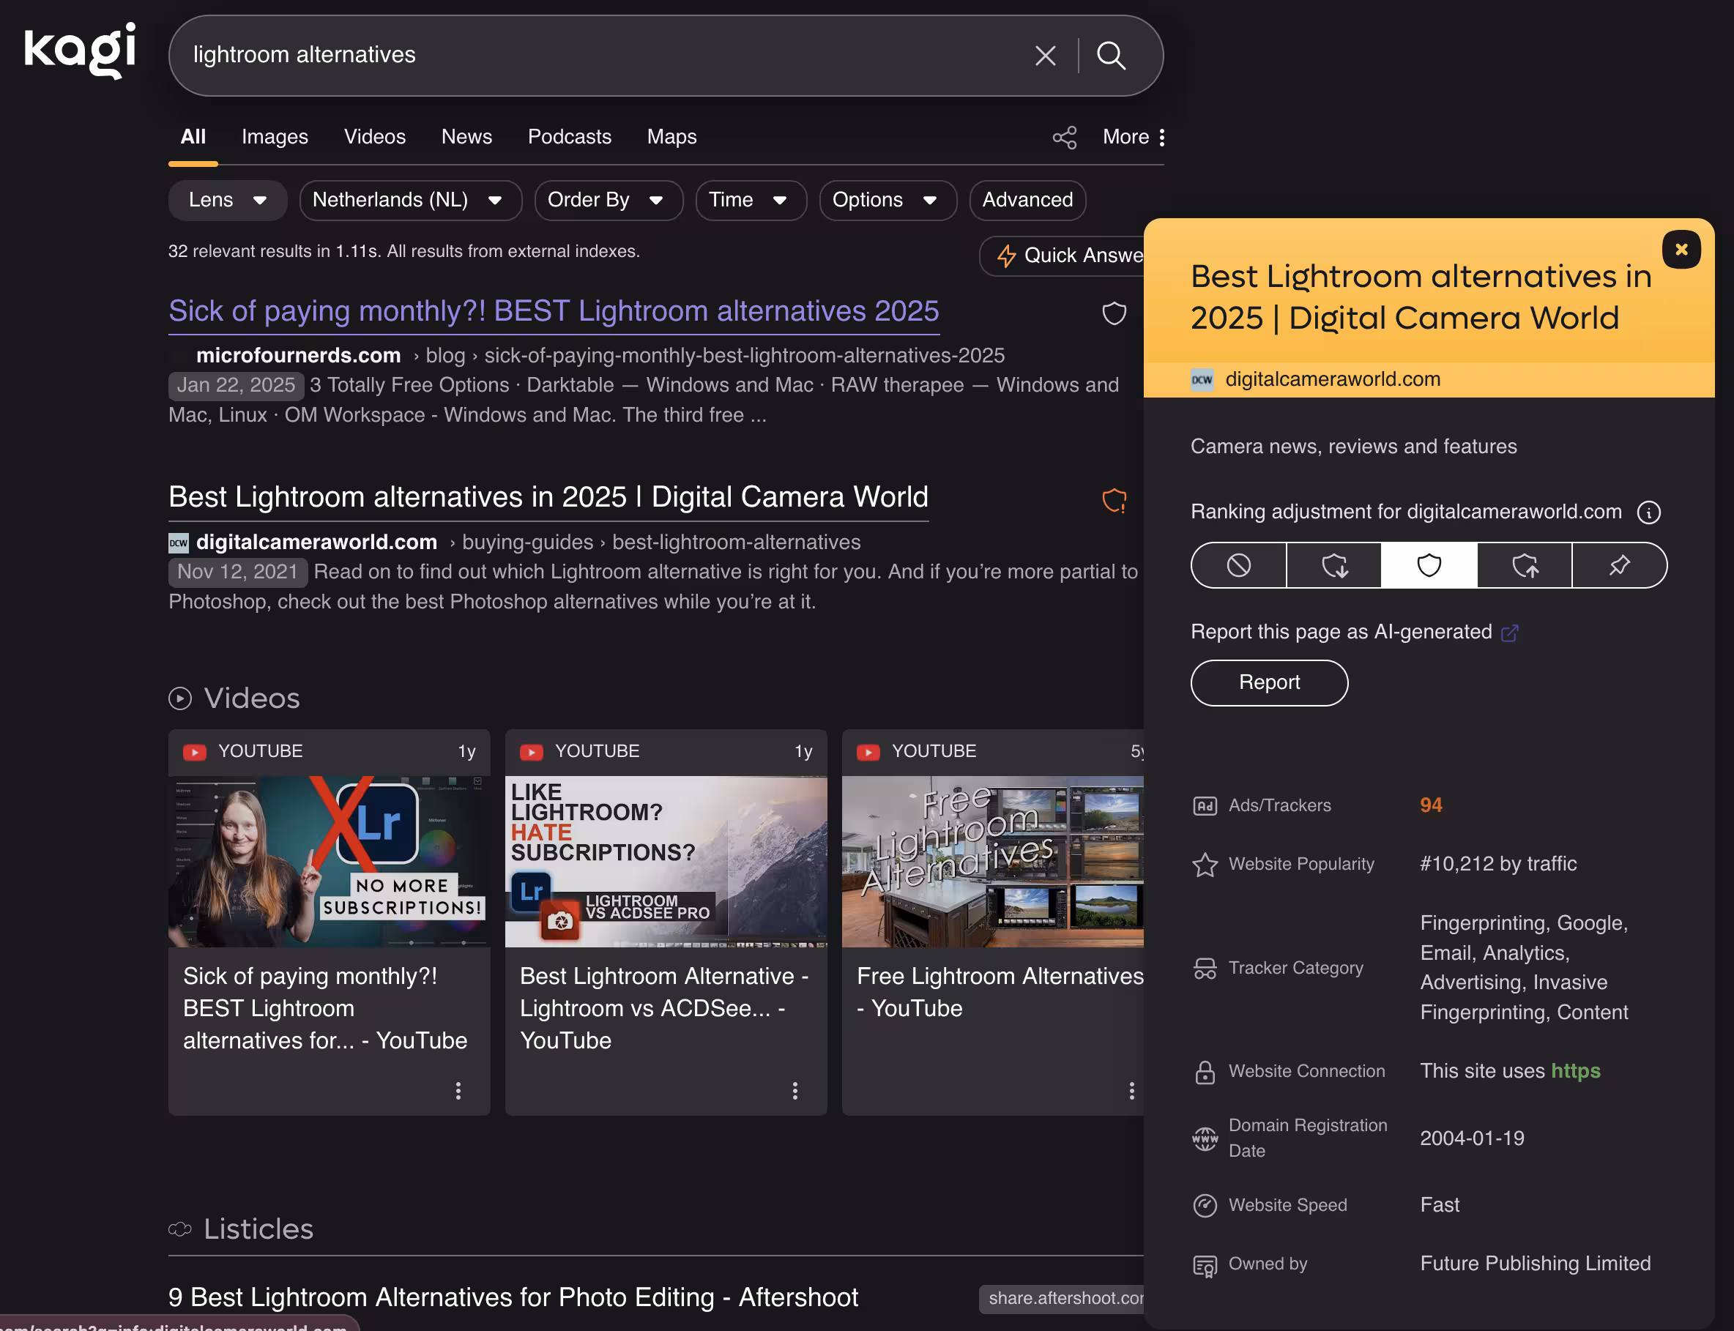Switch to the Podcasts tab
Viewport: 1734px width, 1331px height.
(x=569, y=137)
